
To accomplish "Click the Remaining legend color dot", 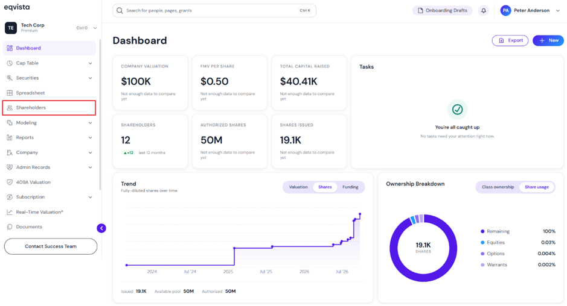I will pyautogui.click(x=482, y=231).
